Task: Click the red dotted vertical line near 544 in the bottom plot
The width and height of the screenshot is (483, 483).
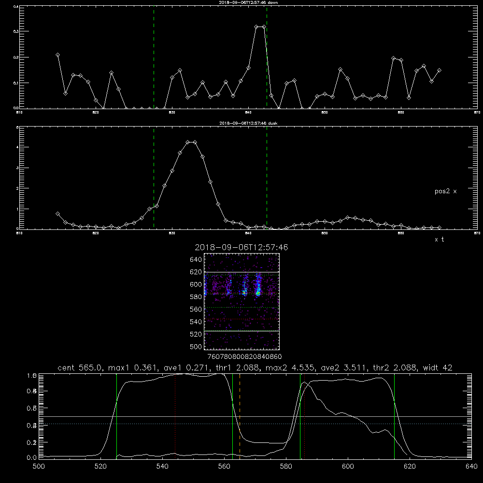Action: tap(175, 416)
